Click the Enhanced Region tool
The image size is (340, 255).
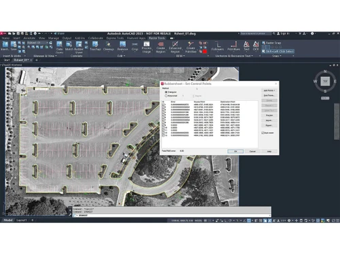175,47
